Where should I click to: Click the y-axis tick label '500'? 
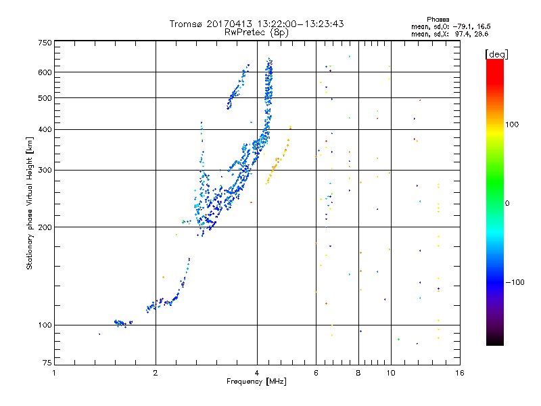pos(45,98)
